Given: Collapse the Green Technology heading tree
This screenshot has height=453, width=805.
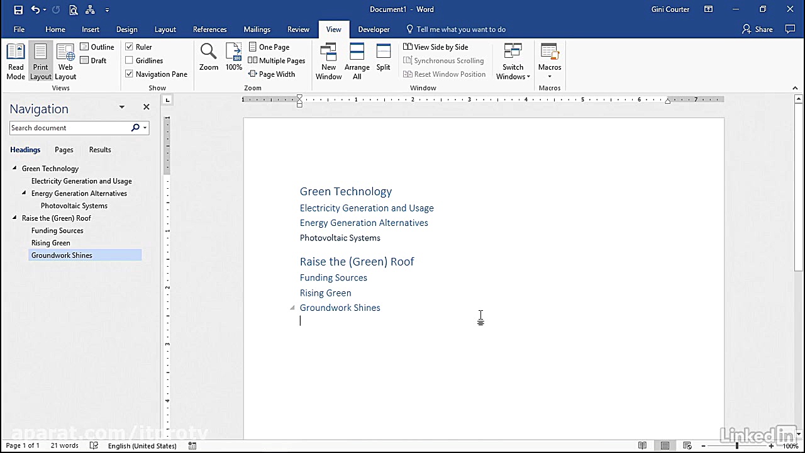Looking at the screenshot, I should (14, 168).
